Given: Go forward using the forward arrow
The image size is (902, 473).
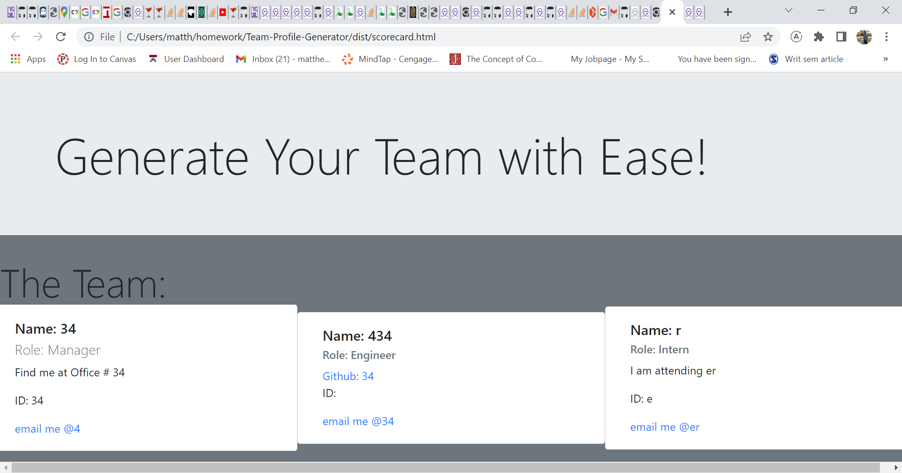Looking at the screenshot, I should (38, 37).
